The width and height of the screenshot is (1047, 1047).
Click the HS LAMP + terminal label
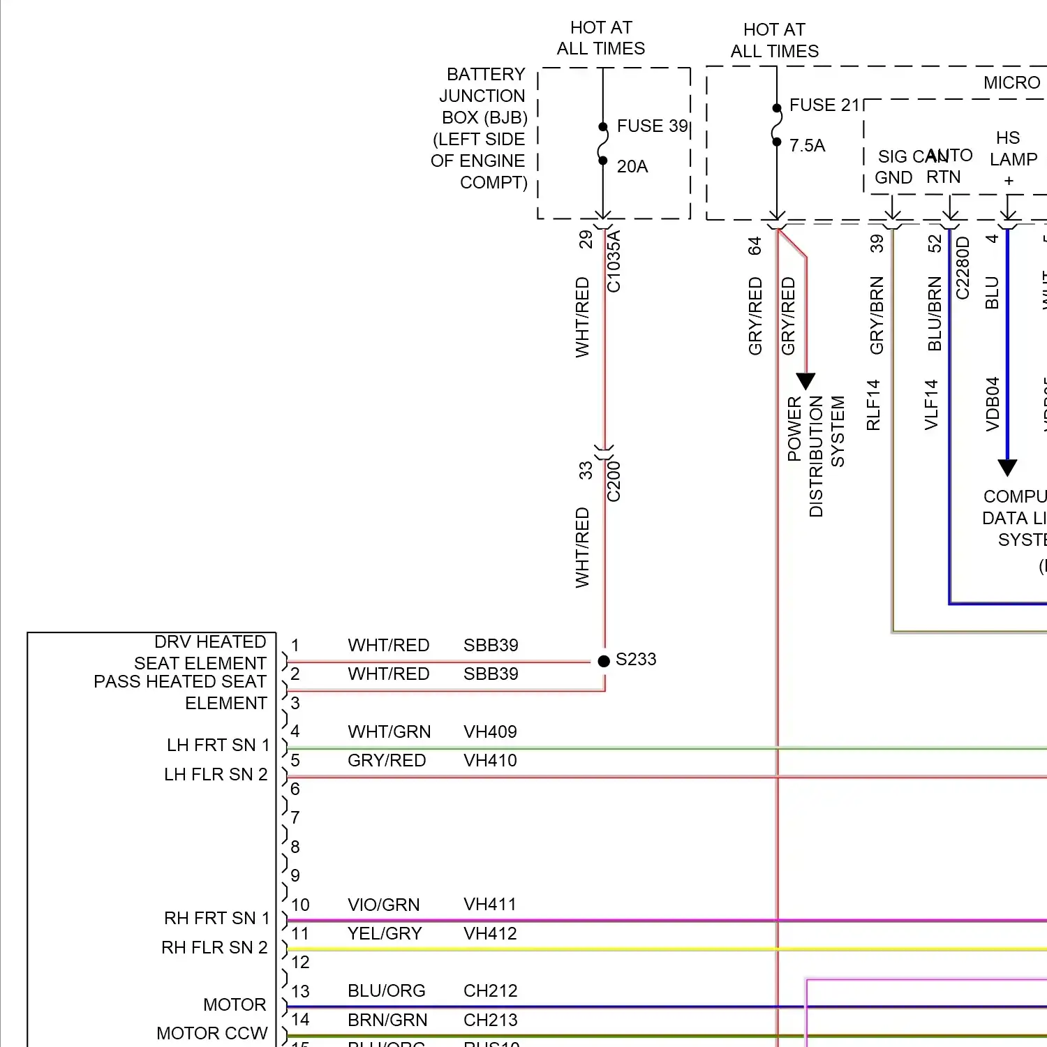tap(1013, 159)
